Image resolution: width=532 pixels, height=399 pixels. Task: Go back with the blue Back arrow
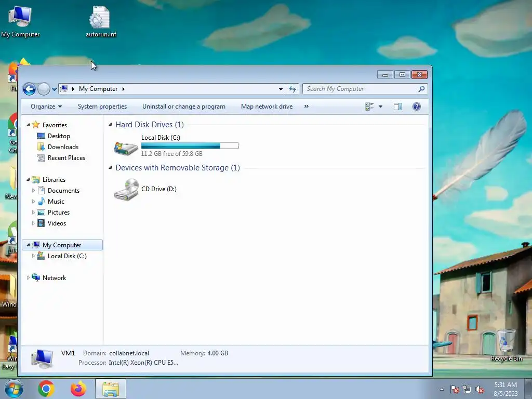[x=29, y=89]
